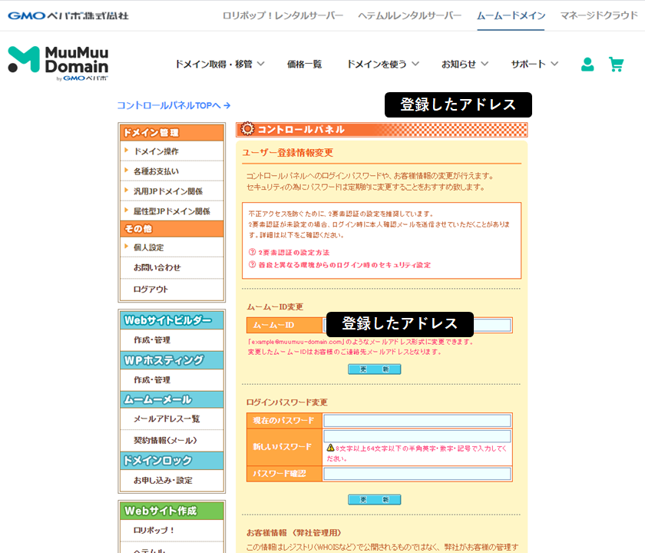The height and width of the screenshot is (553, 645).
Task: Open 普段と異なる環境からのログイン時のセキュリティ設定 link
Action: tap(344, 265)
